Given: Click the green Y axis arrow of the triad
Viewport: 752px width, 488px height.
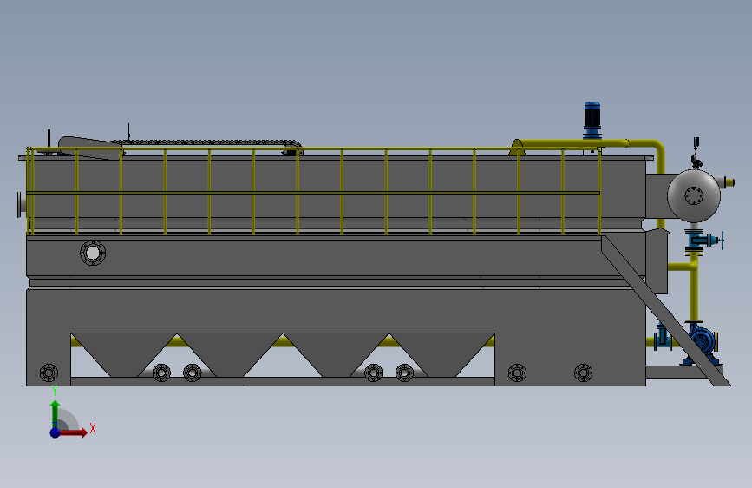Looking at the screenshot, I should (56, 412).
